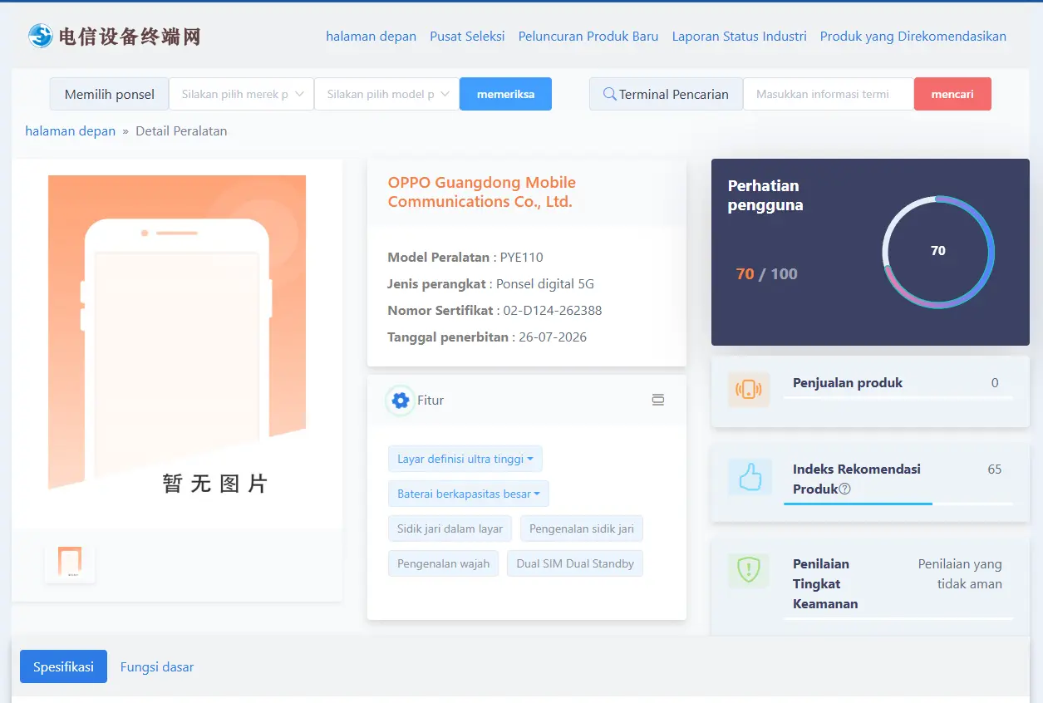Click the red mencari button
Viewport: 1043px width, 703px height.
click(952, 94)
